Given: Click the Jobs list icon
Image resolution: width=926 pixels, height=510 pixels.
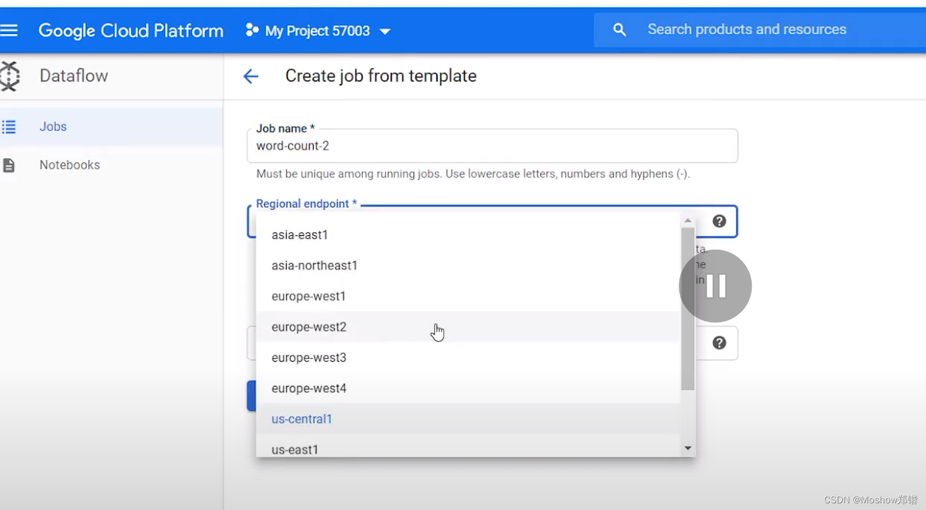Looking at the screenshot, I should pyautogui.click(x=8, y=127).
